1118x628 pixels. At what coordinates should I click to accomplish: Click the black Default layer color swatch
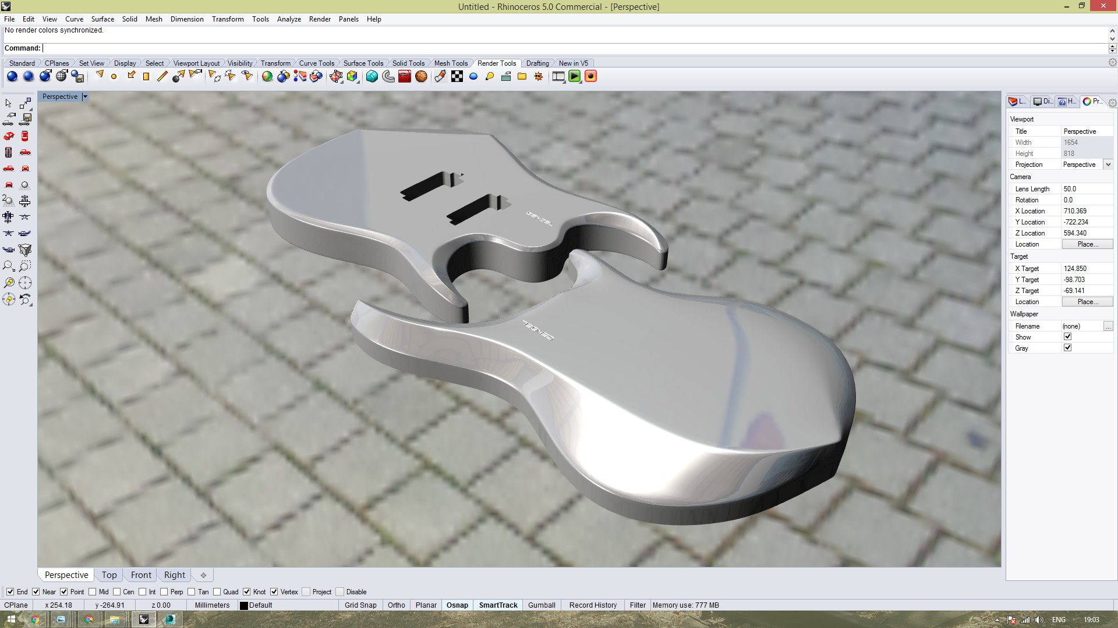244,605
